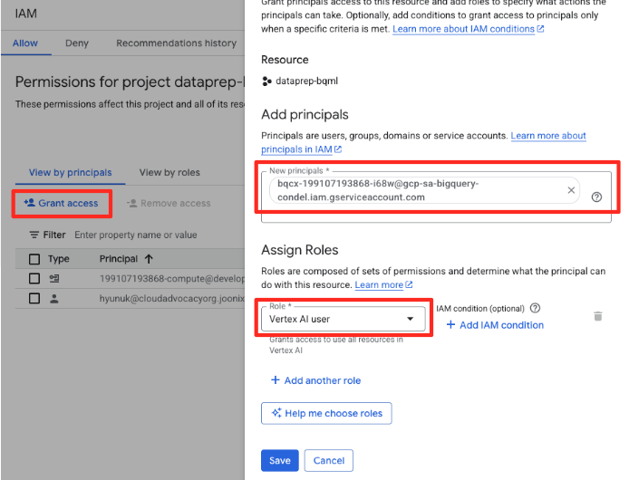Click the IAM condition help icon

click(x=535, y=308)
